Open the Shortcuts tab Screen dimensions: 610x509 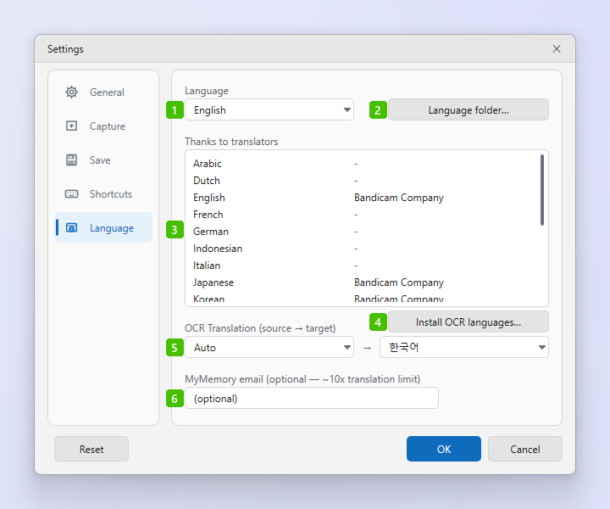[103, 194]
